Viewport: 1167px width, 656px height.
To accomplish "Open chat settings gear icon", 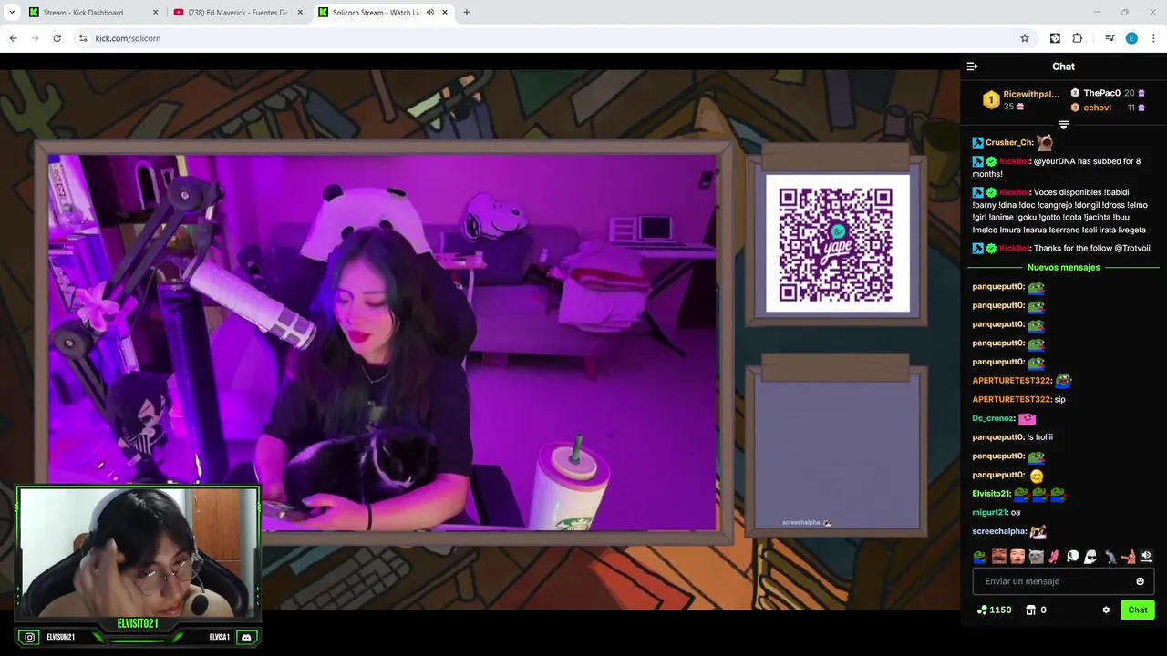I will click(1106, 610).
